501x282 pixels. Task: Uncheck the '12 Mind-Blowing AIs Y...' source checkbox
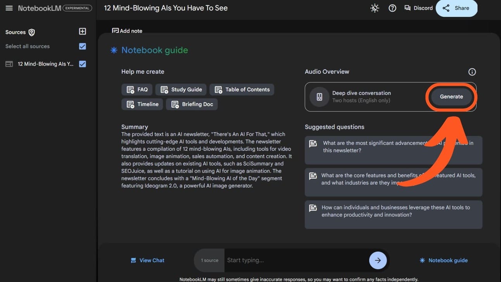82,64
